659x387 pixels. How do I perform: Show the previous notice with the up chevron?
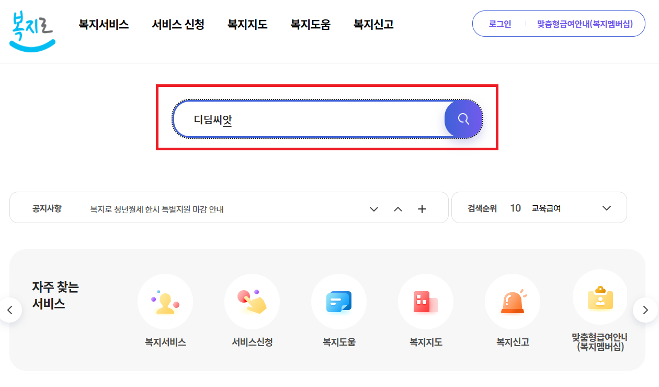[397, 208]
